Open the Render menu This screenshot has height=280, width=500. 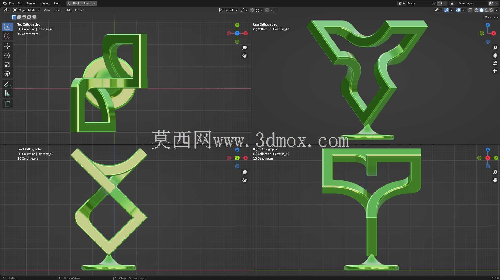[31, 3]
